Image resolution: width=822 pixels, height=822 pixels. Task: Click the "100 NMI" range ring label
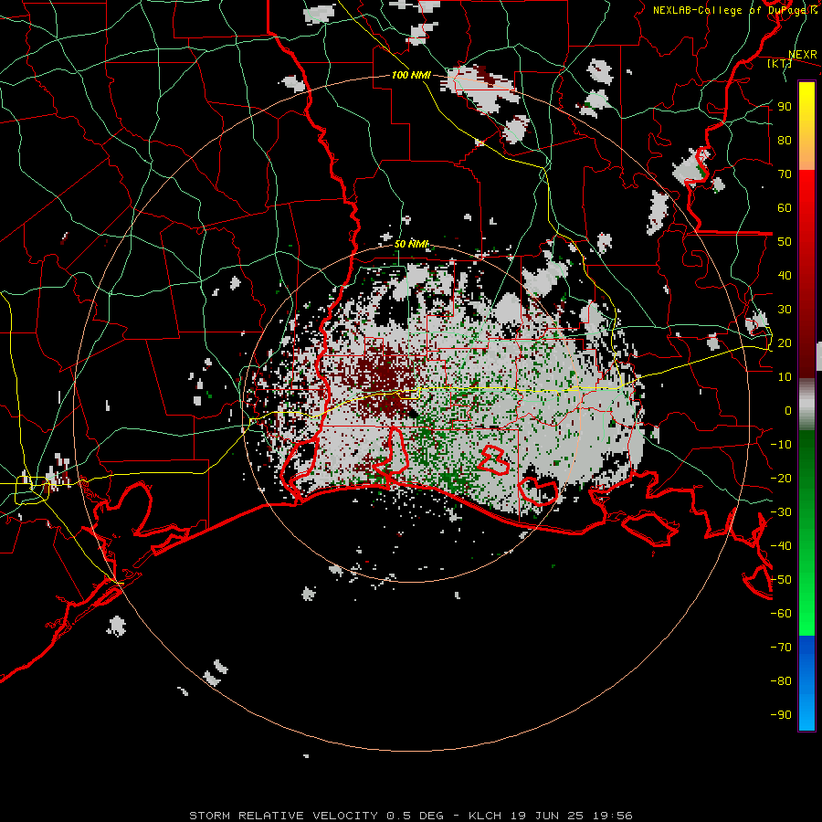tap(411, 75)
